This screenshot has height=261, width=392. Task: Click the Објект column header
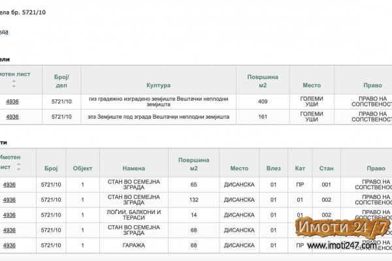pyautogui.click(x=82, y=168)
